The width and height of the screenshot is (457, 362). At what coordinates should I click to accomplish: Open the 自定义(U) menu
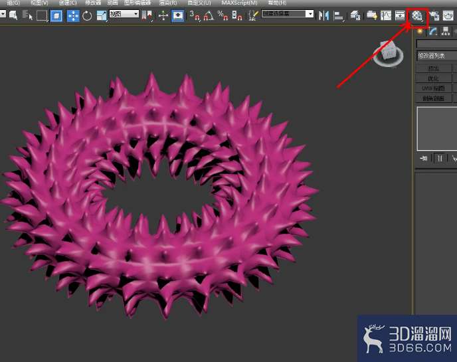(x=199, y=3)
